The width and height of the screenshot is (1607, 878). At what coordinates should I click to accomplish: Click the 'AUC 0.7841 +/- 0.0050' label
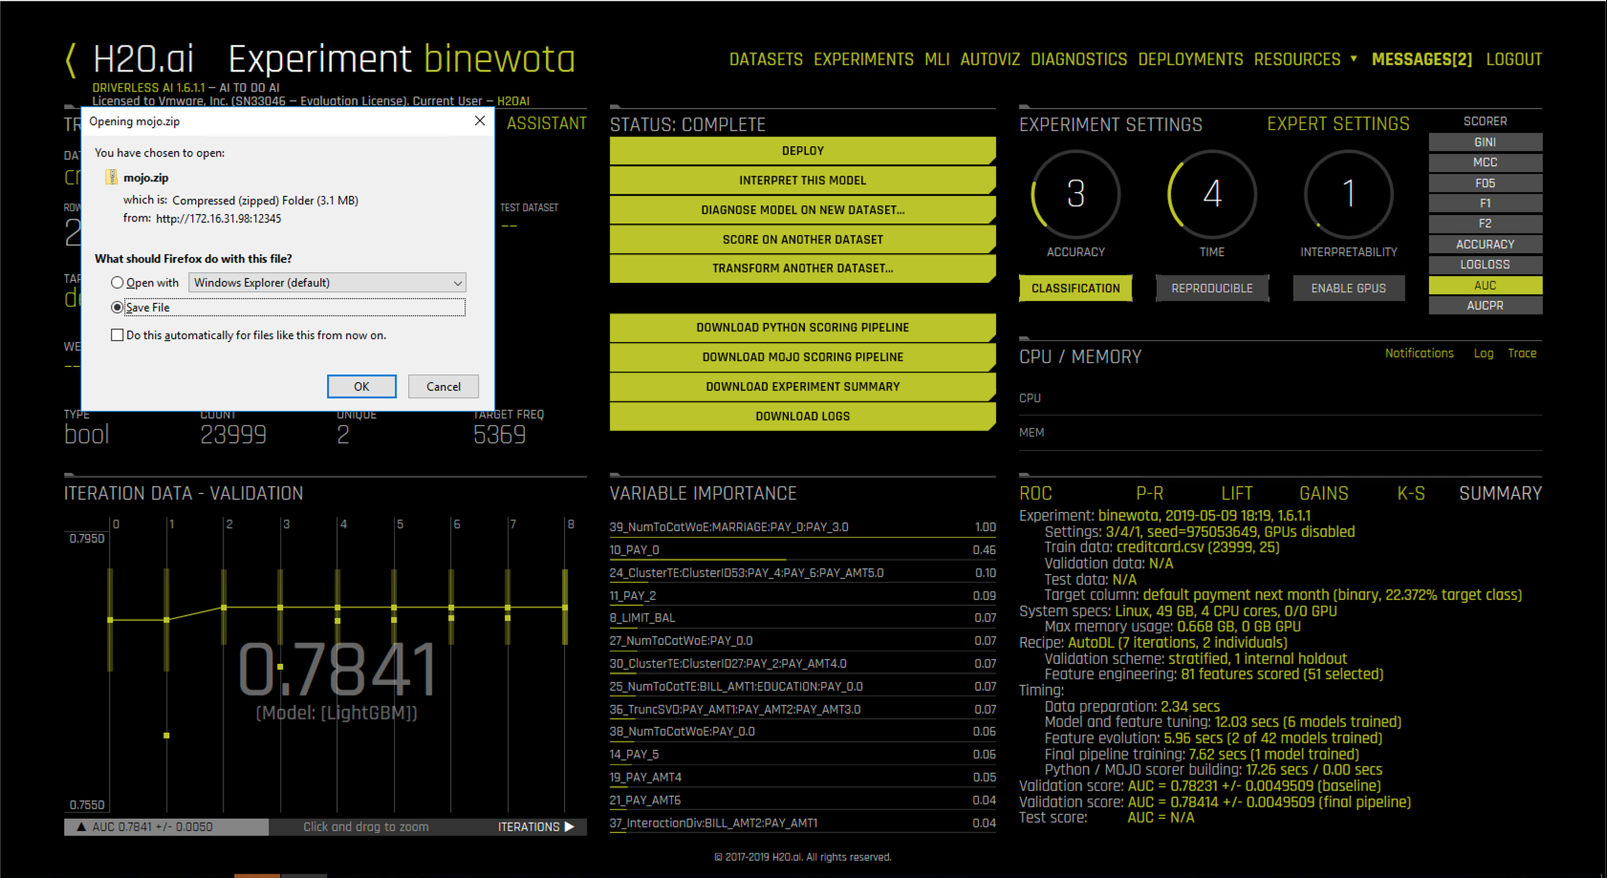pos(153,827)
